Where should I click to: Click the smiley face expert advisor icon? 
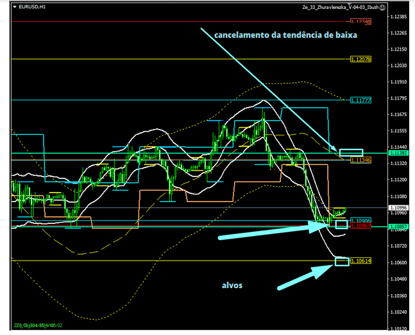[x=382, y=7]
